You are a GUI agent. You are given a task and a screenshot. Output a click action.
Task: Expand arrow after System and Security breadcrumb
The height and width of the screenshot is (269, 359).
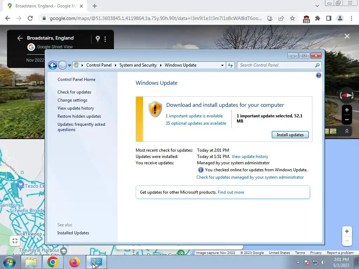tap(161, 65)
